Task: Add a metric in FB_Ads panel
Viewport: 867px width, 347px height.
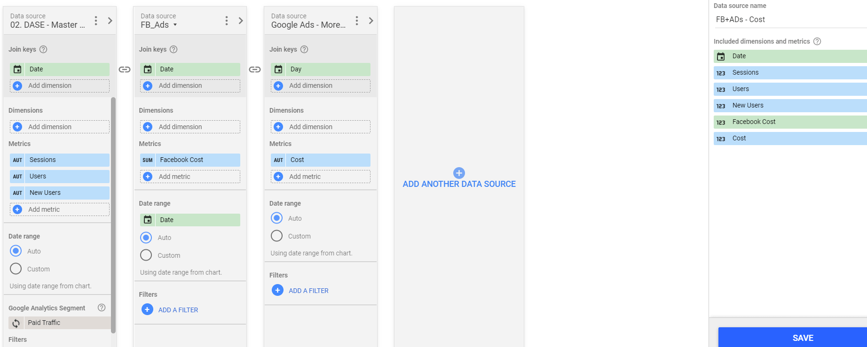Action: 190,177
